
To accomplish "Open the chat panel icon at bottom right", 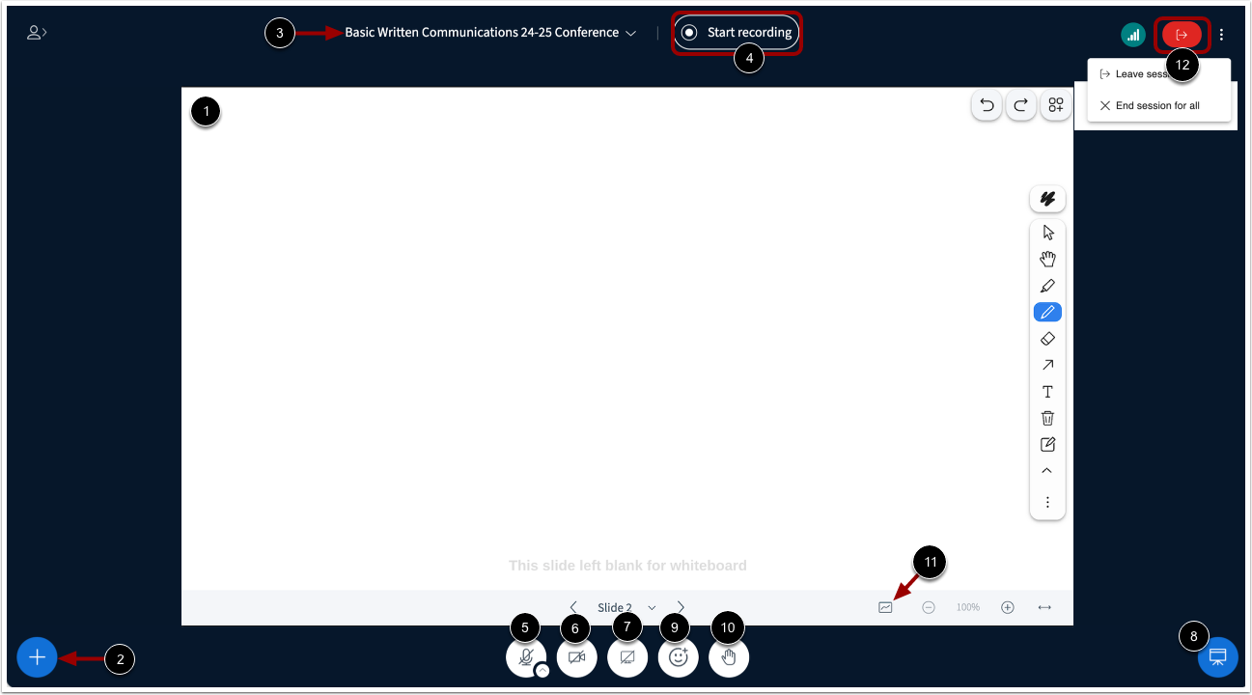I will click(1217, 657).
